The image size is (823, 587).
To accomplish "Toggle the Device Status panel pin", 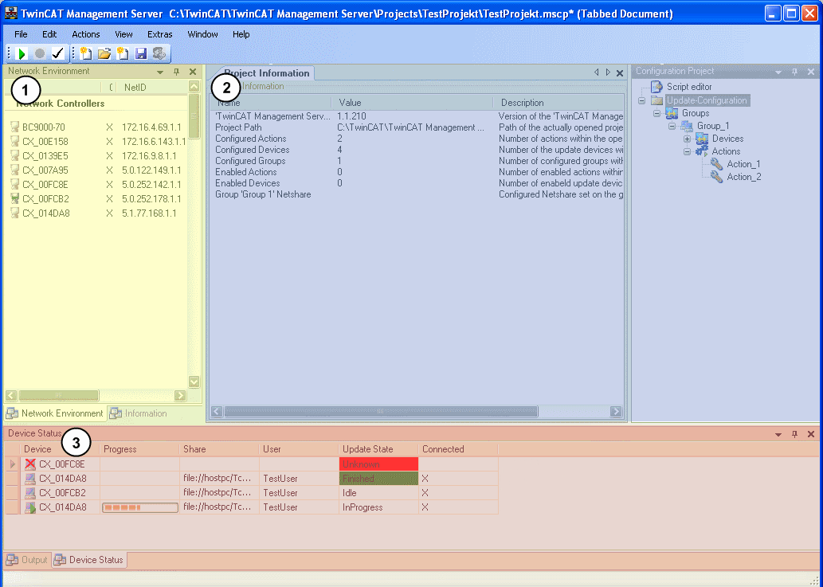I will [x=794, y=434].
